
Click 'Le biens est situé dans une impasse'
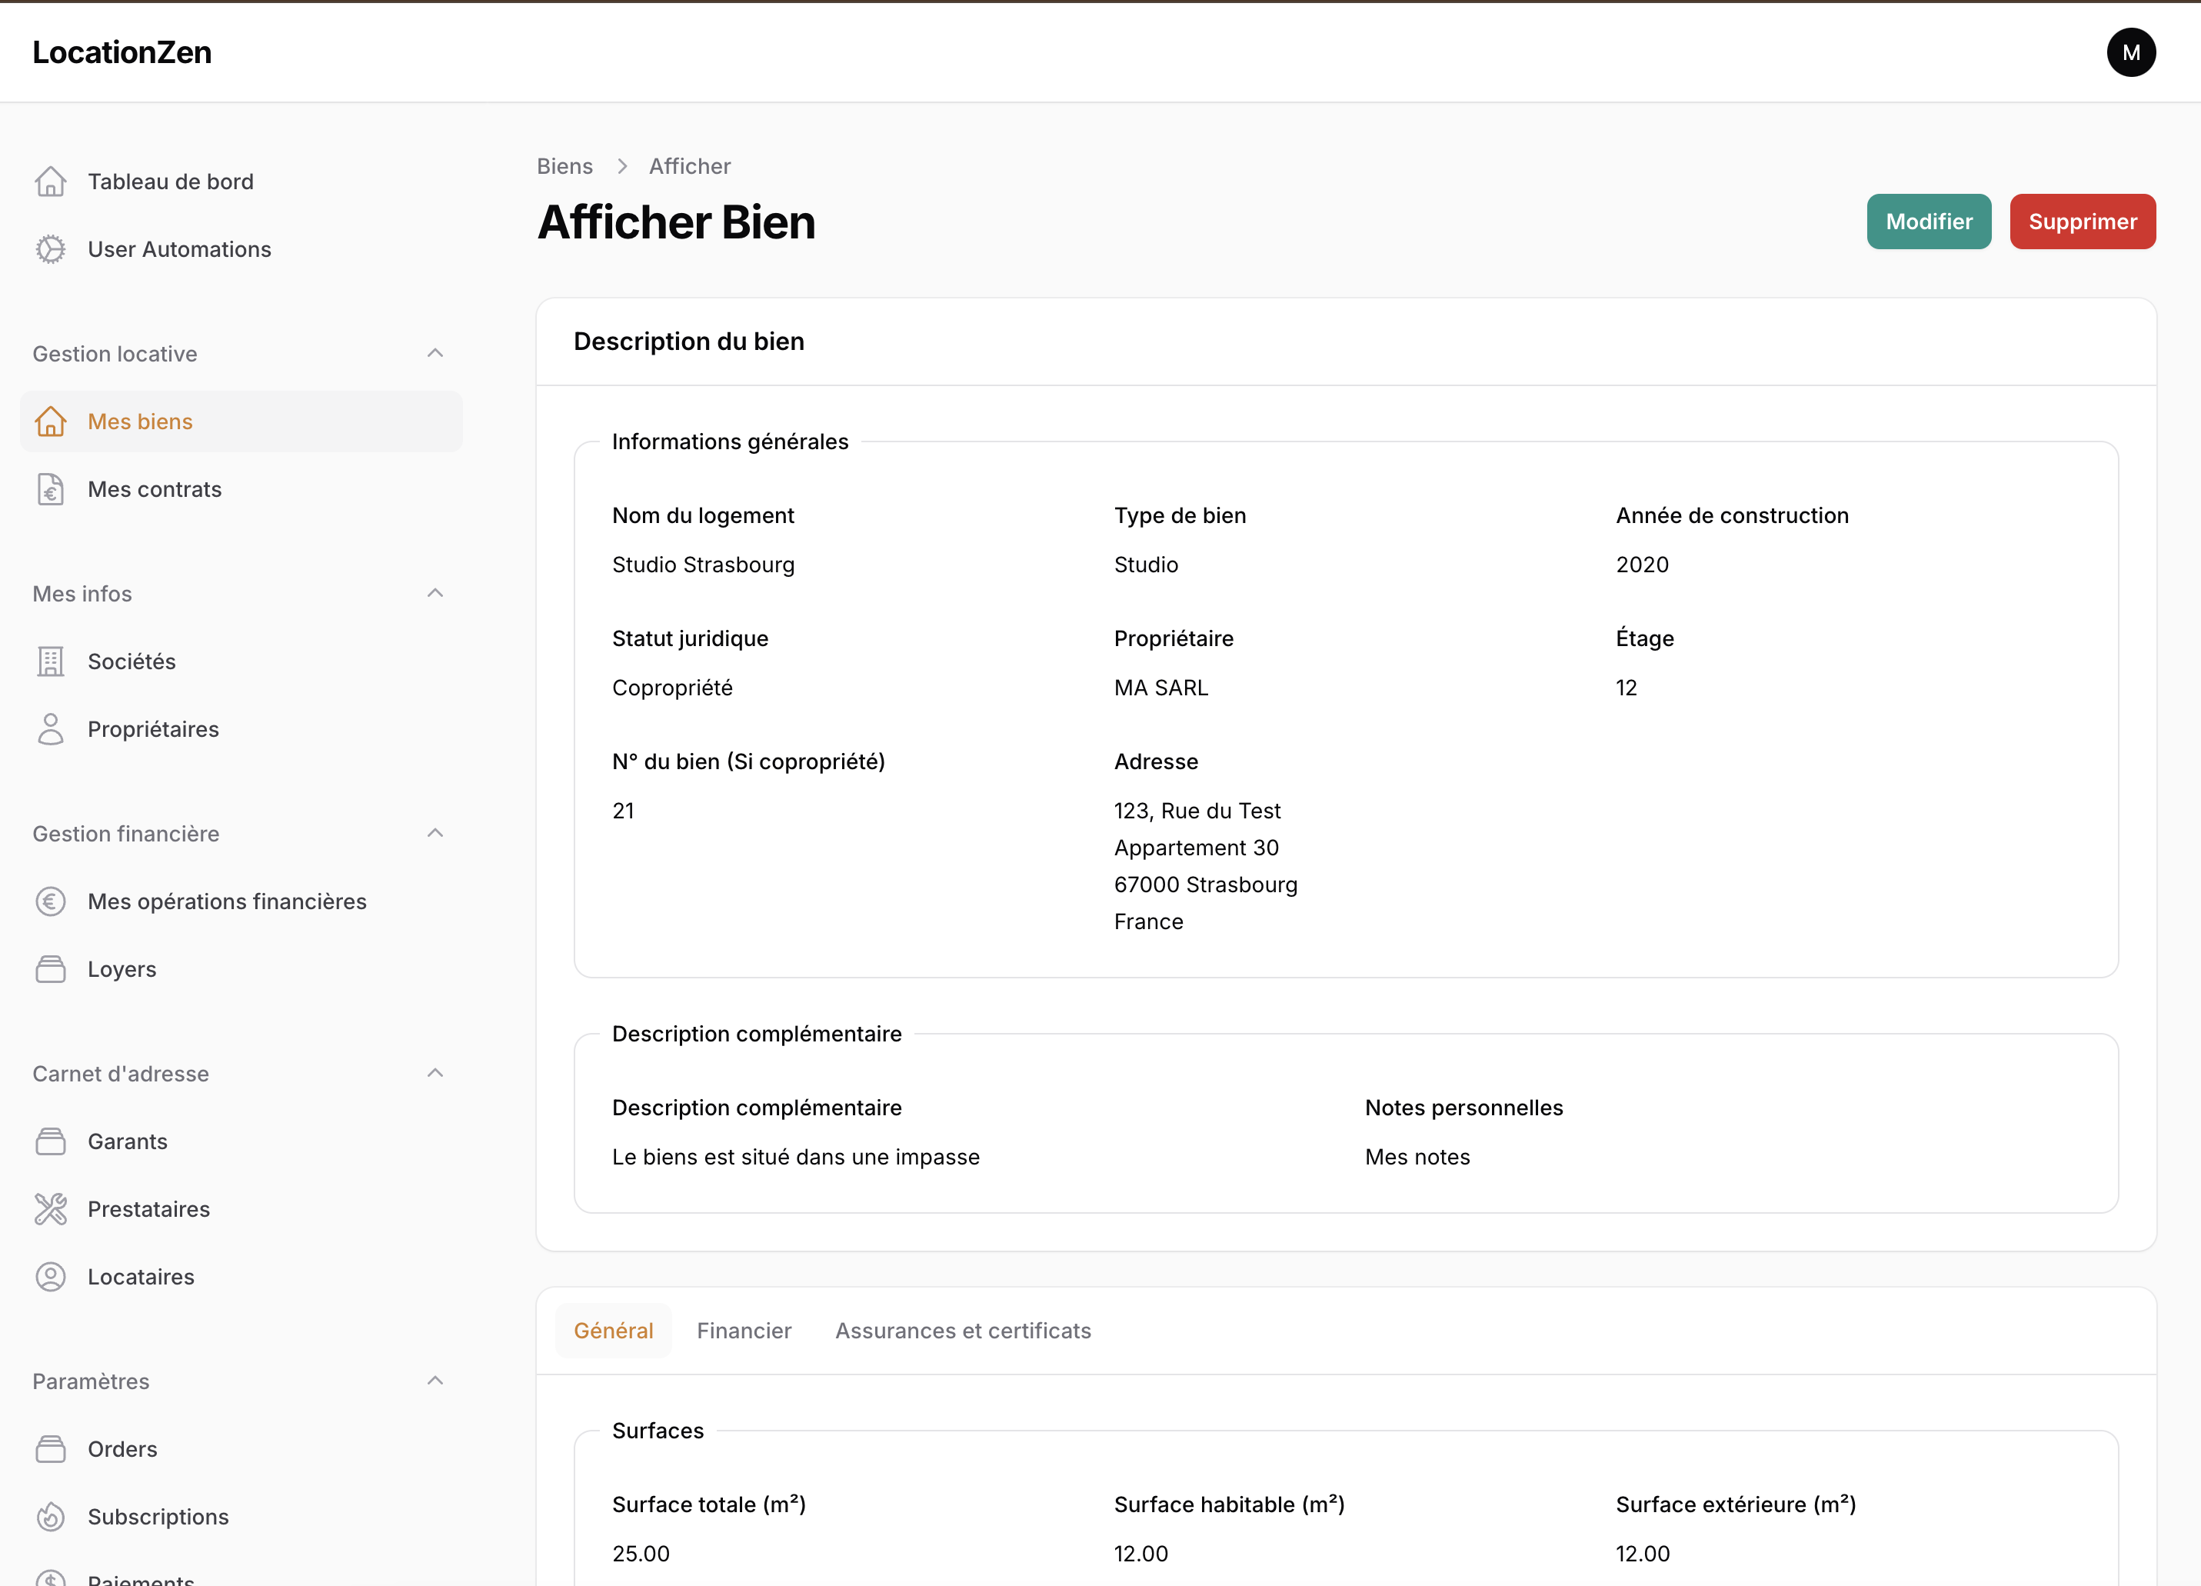(796, 1157)
